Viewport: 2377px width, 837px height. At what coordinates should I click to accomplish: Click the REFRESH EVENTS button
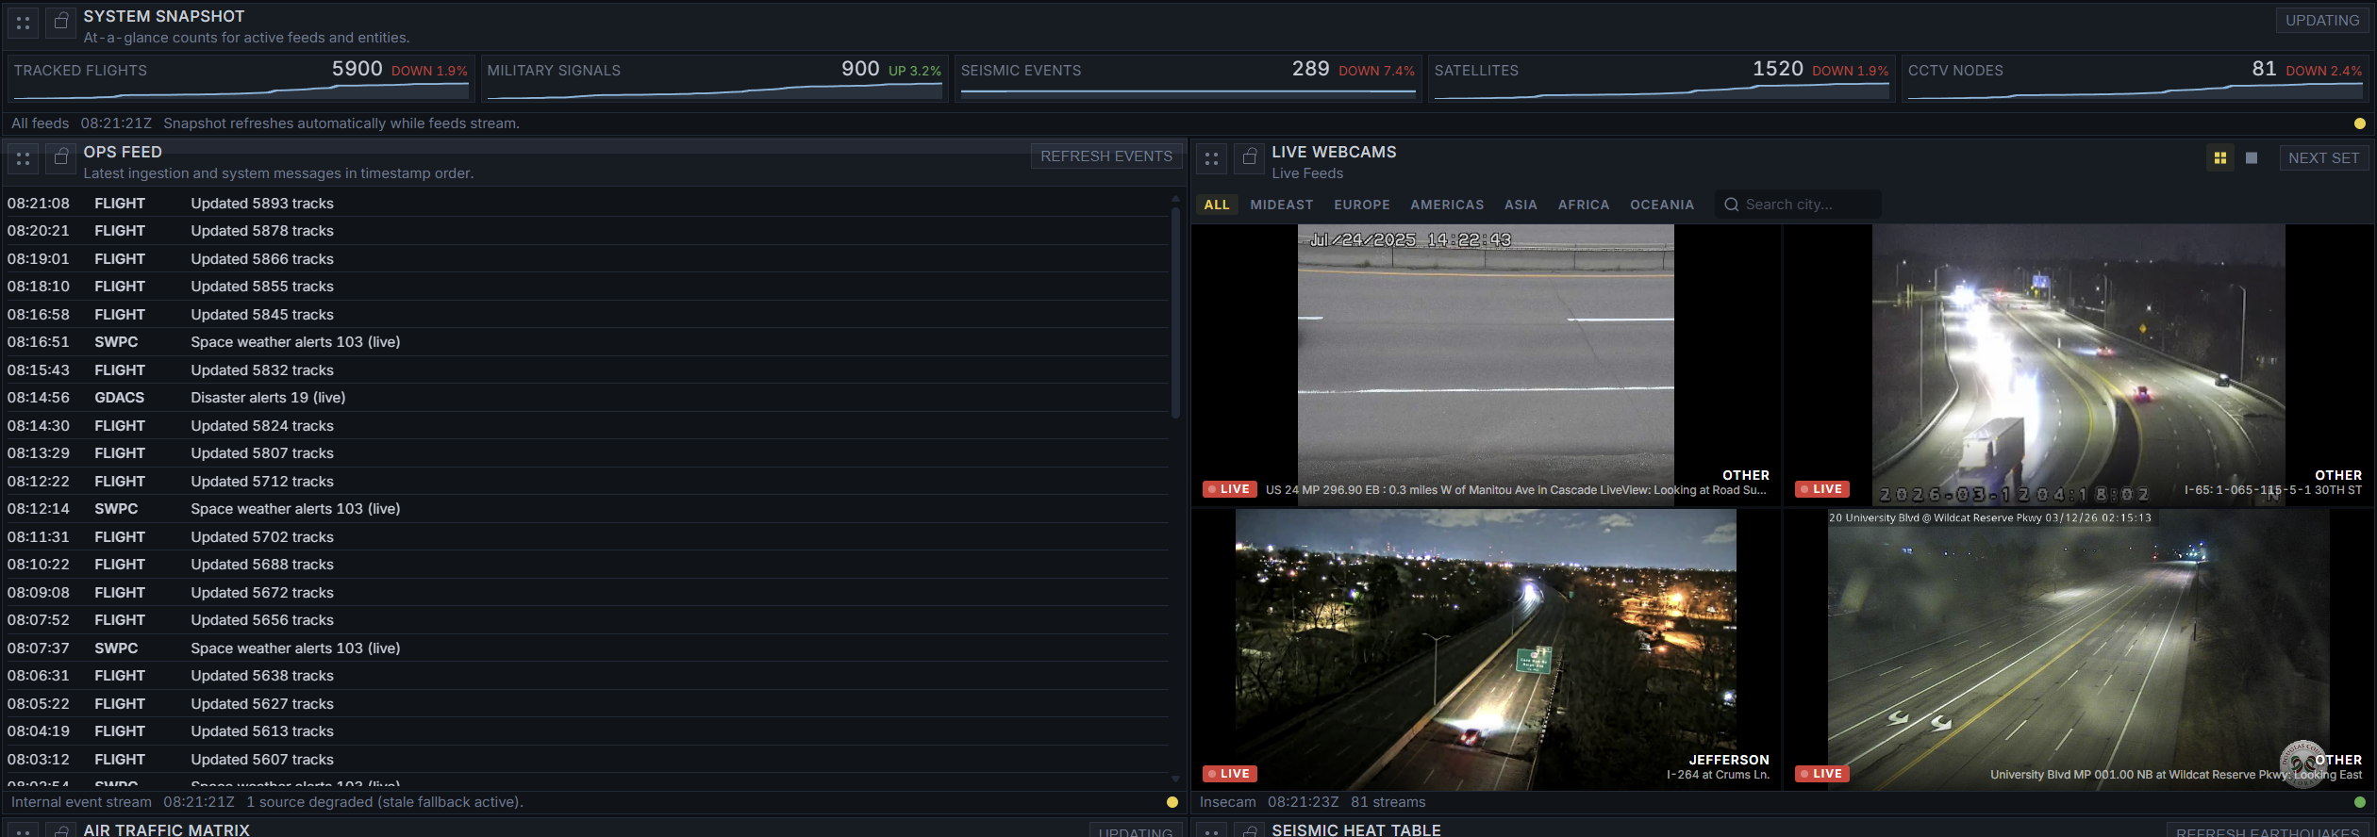click(x=1106, y=156)
